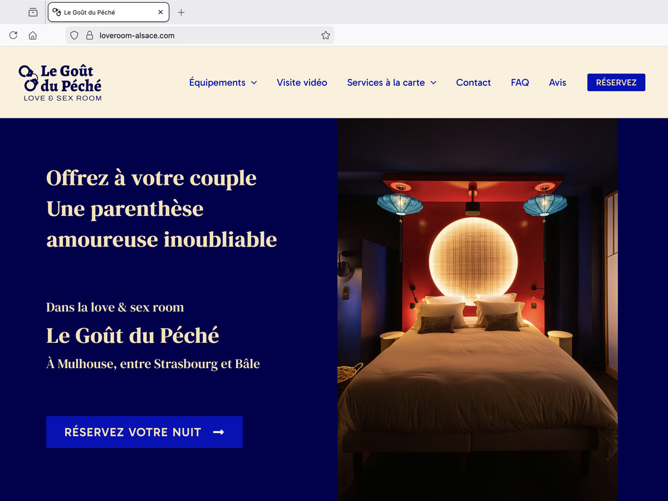Open the tab overview icon beside the tab
The image size is (668, 501).
click(33, 12)
